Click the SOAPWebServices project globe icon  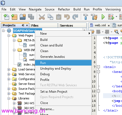tap(9, 31)
